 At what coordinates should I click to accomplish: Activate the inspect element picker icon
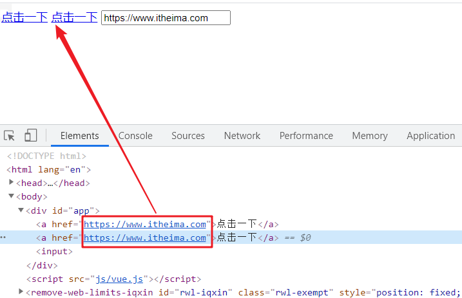coord(10,136)
